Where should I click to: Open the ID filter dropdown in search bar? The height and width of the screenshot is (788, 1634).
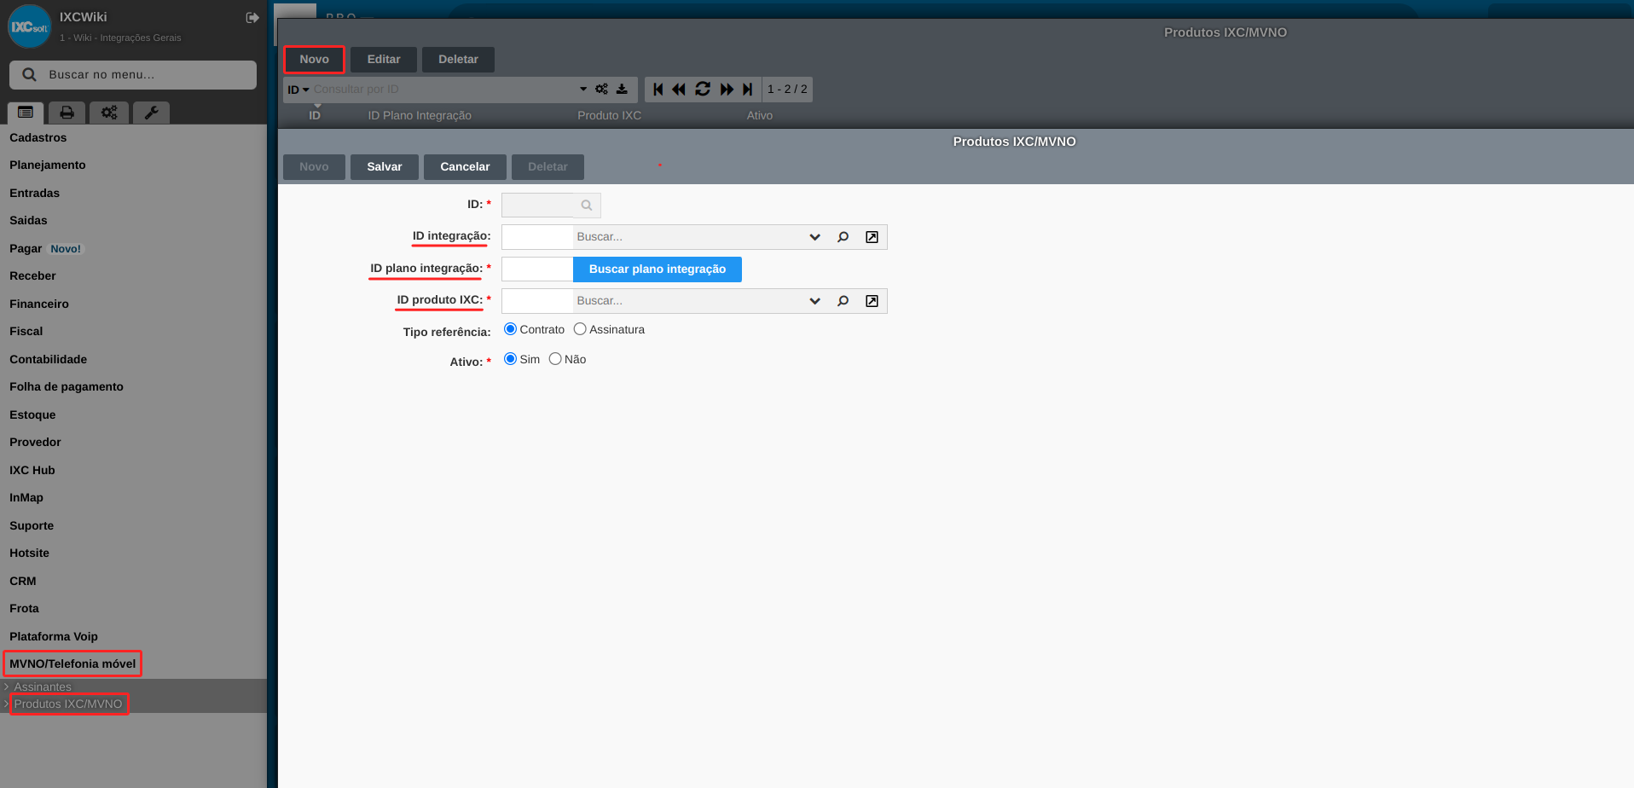(x=298, y=90)
